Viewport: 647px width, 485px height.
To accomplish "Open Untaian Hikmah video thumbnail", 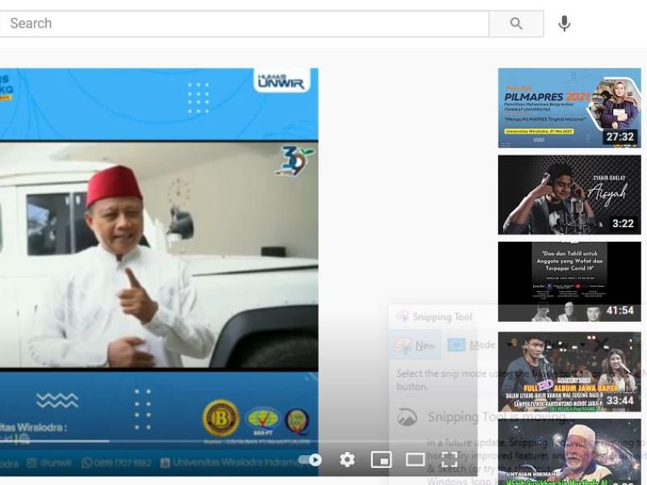I will [x=569, y=452].
